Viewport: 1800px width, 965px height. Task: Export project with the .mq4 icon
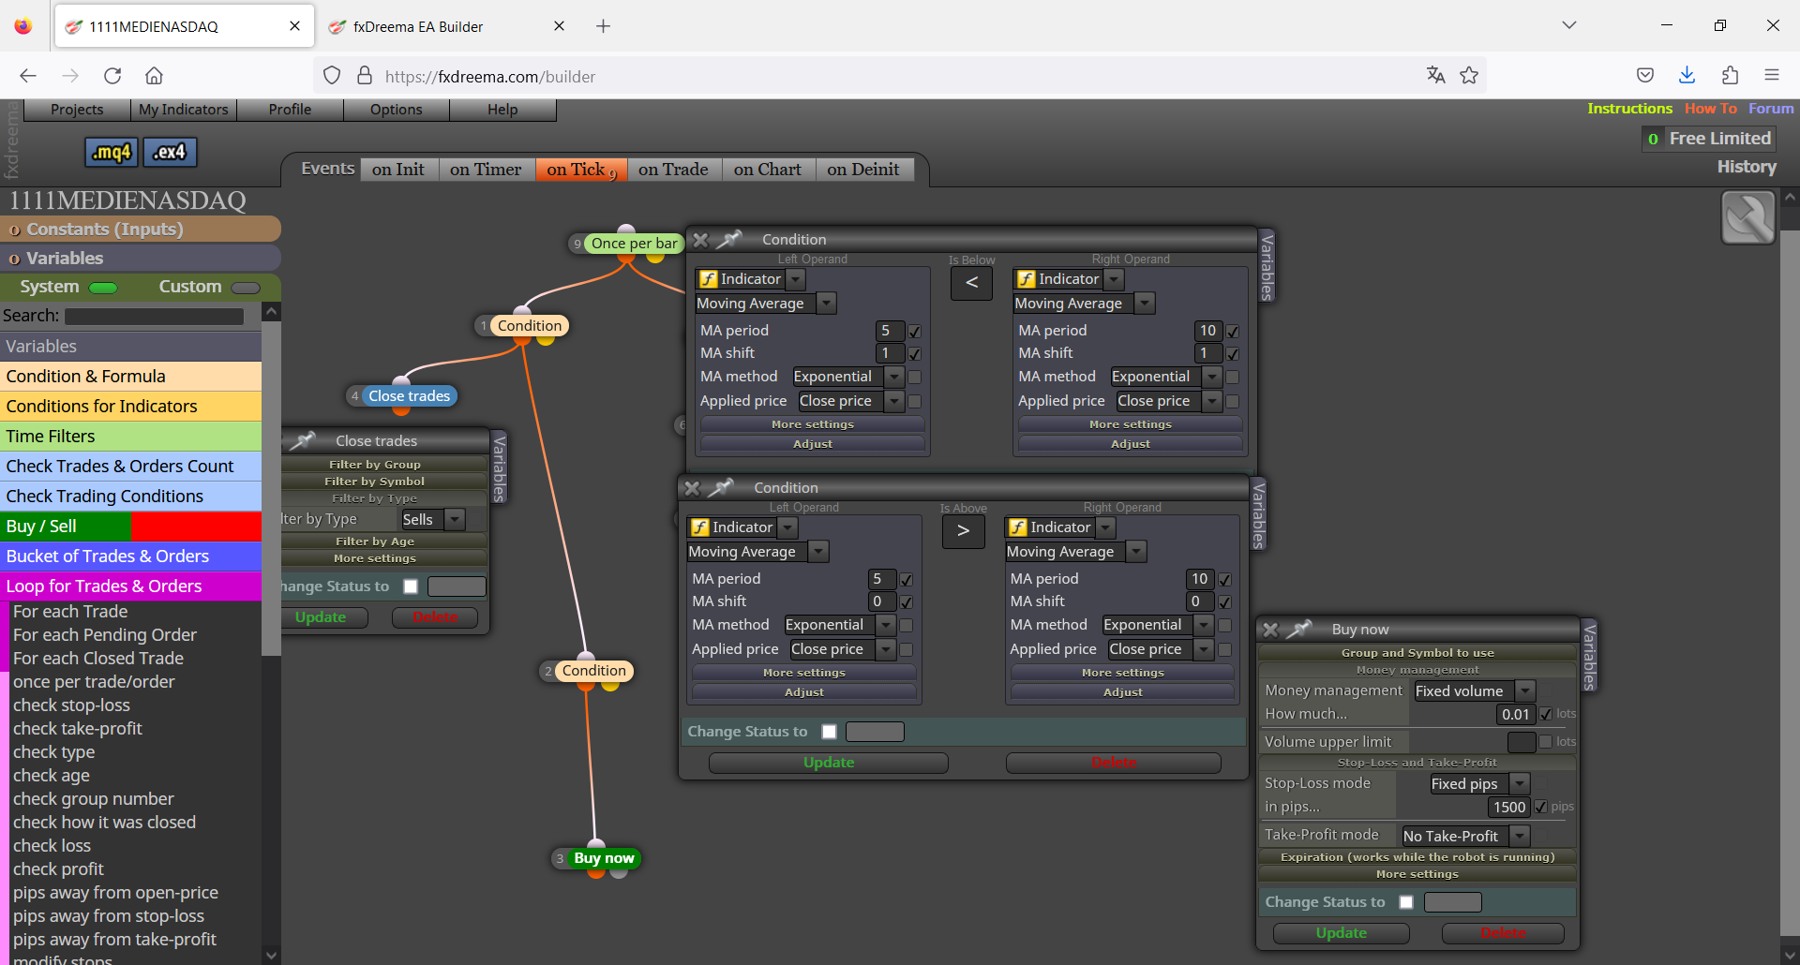click(112, 152)
